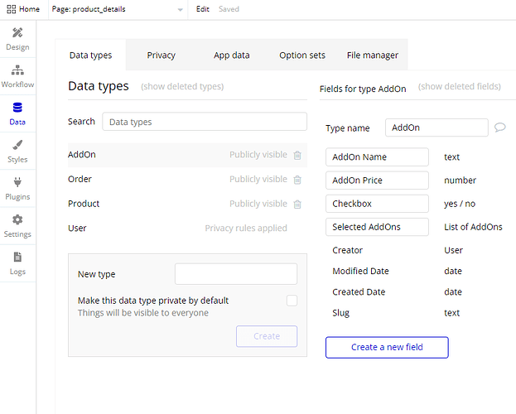516x414 pixels.
Task: Select the Styles brush icon
Action: coord(17,145)
